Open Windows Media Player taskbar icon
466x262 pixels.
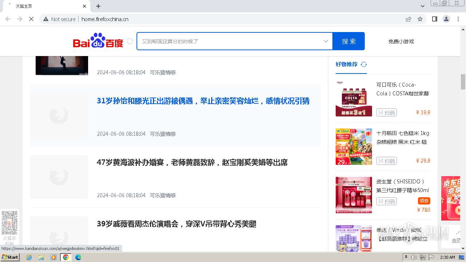click(54, 257)
